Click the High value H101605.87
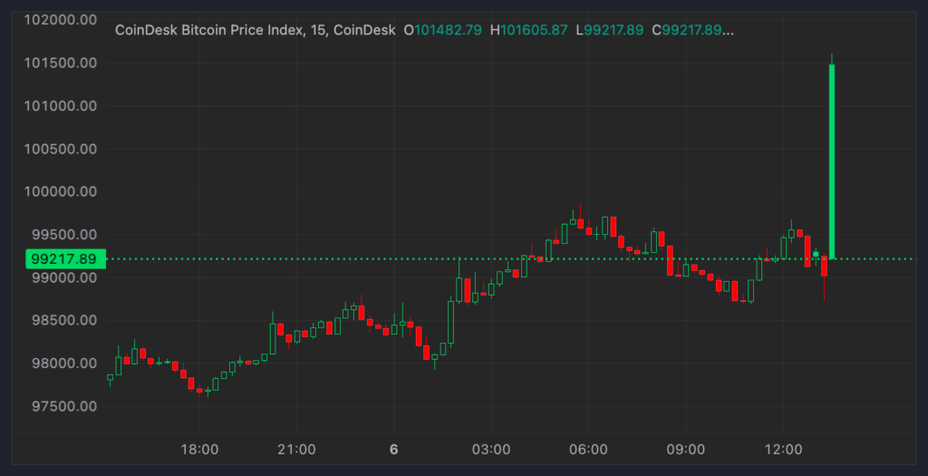The image size is (928, 476). point(527,31)
